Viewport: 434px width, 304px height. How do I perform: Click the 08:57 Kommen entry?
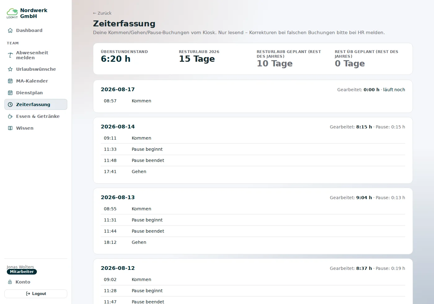click(253, 101)
